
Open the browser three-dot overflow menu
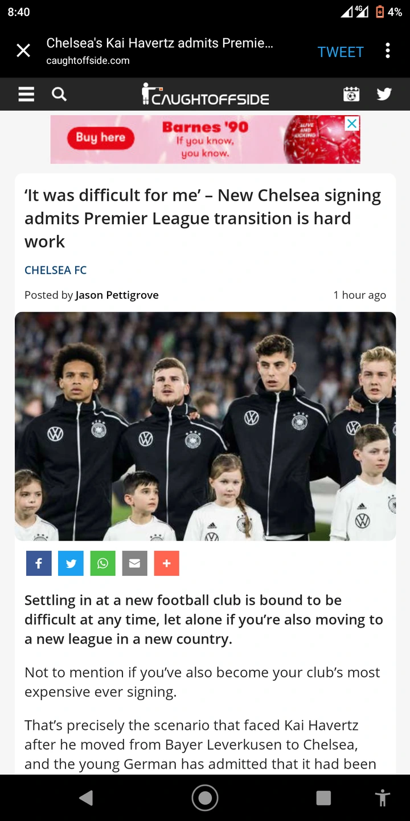coord(388,51)
